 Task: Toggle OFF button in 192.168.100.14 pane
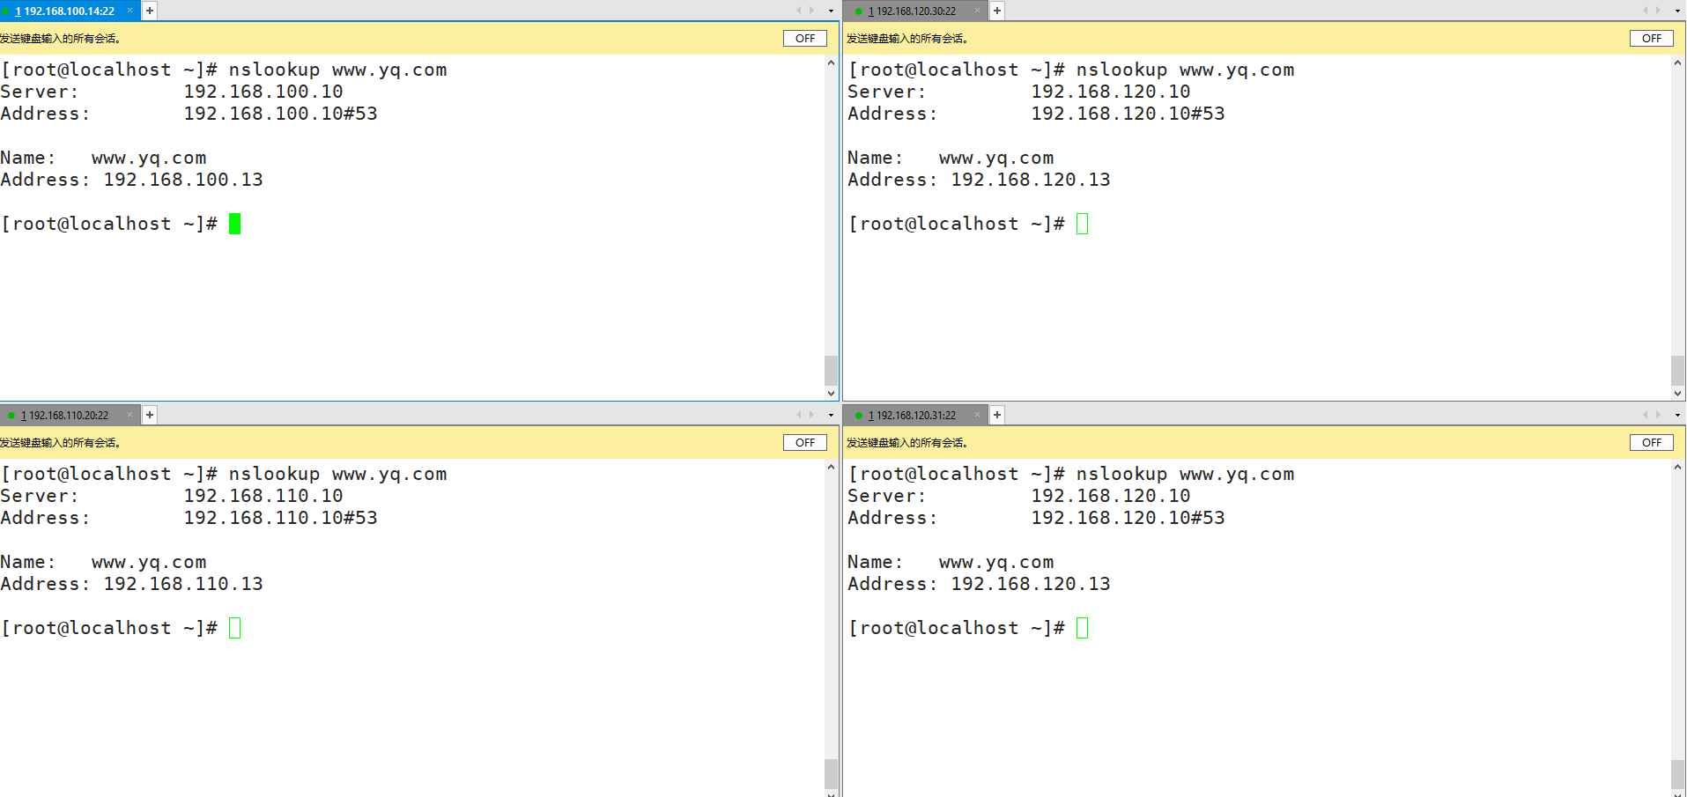pos(804,38)
